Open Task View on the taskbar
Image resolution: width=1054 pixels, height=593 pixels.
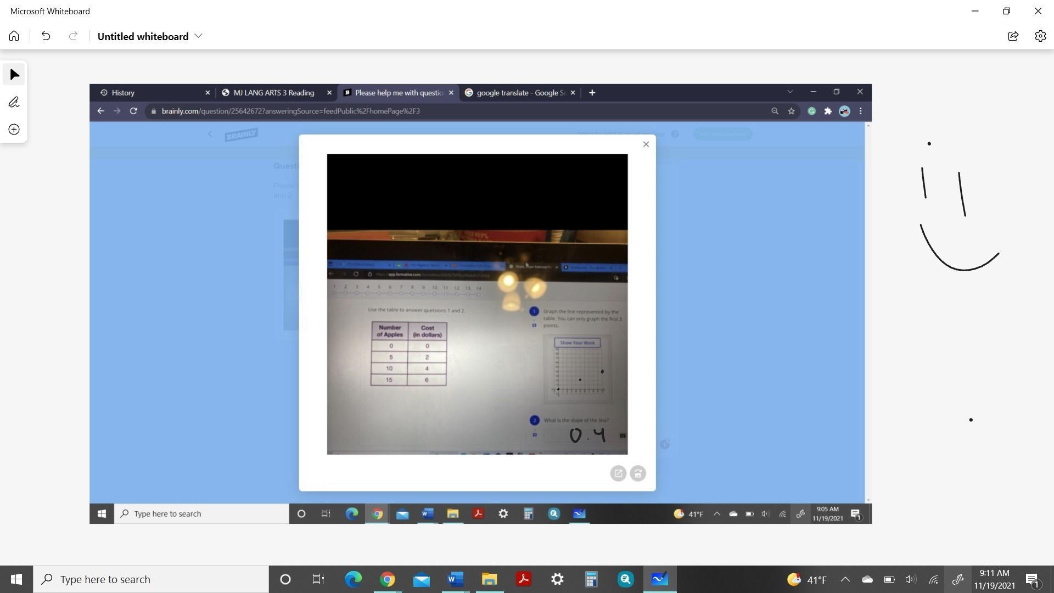pos(318,579)
